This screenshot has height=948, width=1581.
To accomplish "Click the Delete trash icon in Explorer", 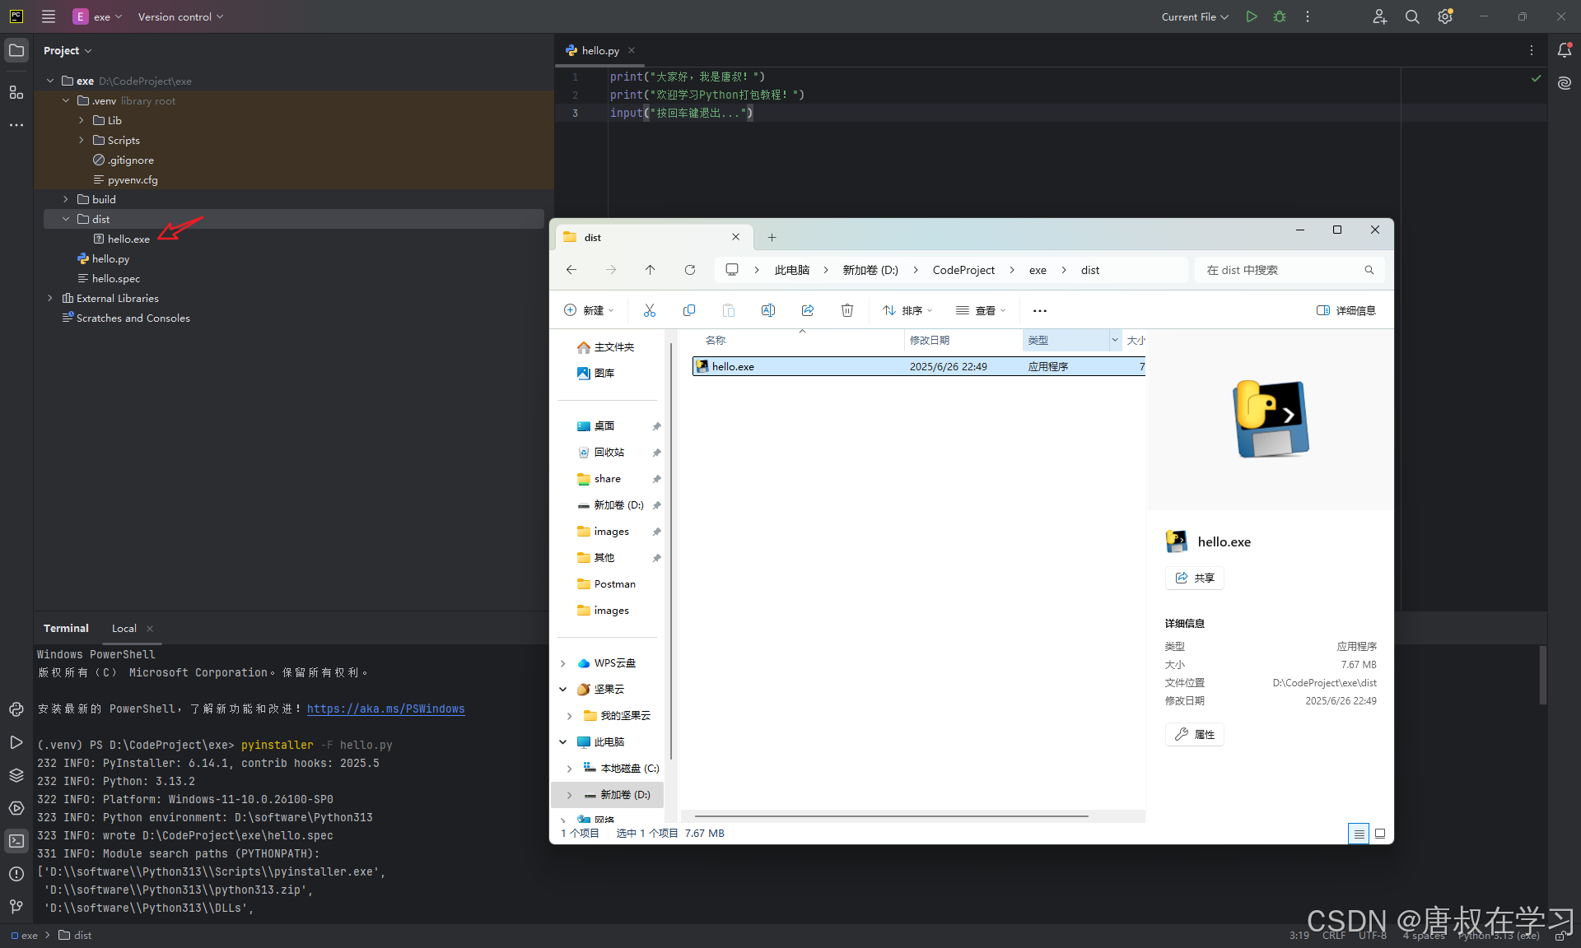I will 846,310.
